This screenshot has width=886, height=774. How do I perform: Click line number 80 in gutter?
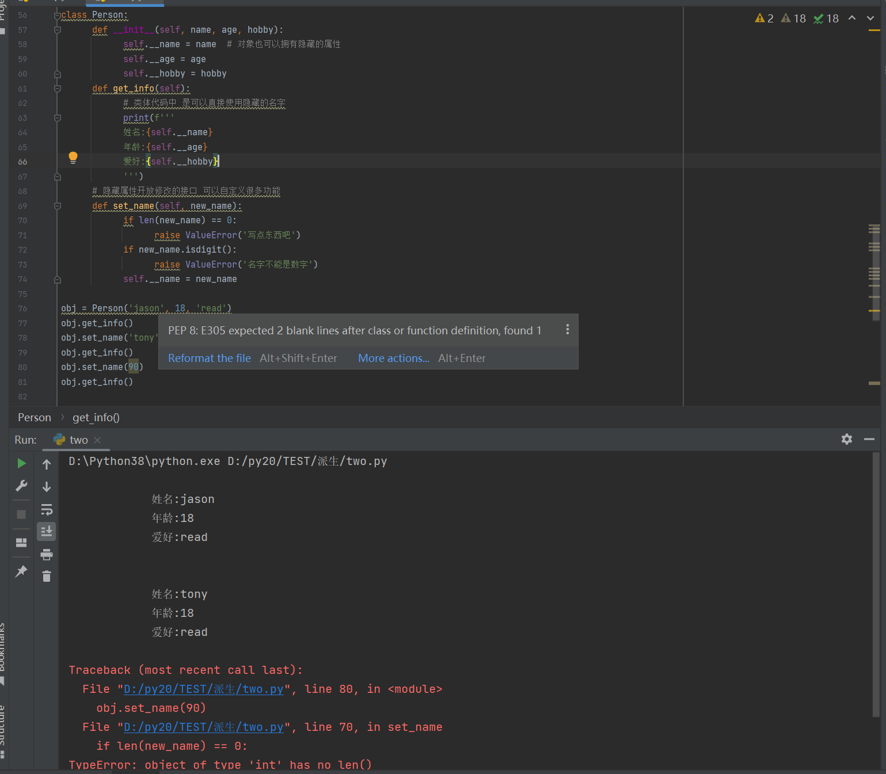(x=22, y=367)
